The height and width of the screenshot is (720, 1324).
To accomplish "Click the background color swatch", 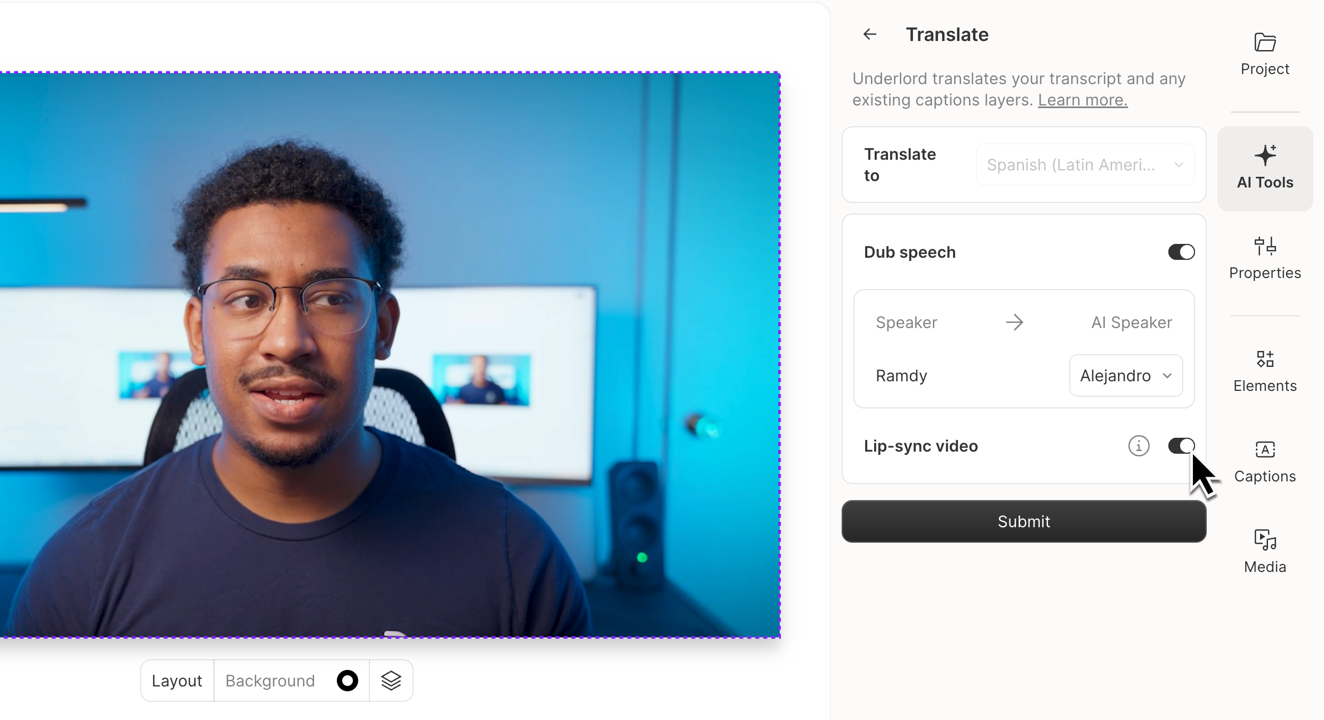I will coord(347,680).
